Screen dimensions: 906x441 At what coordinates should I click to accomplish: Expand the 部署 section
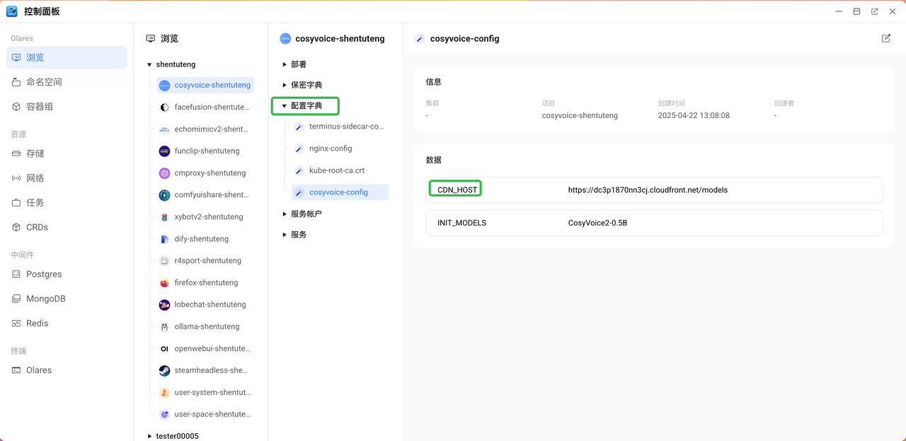(285, 64)
